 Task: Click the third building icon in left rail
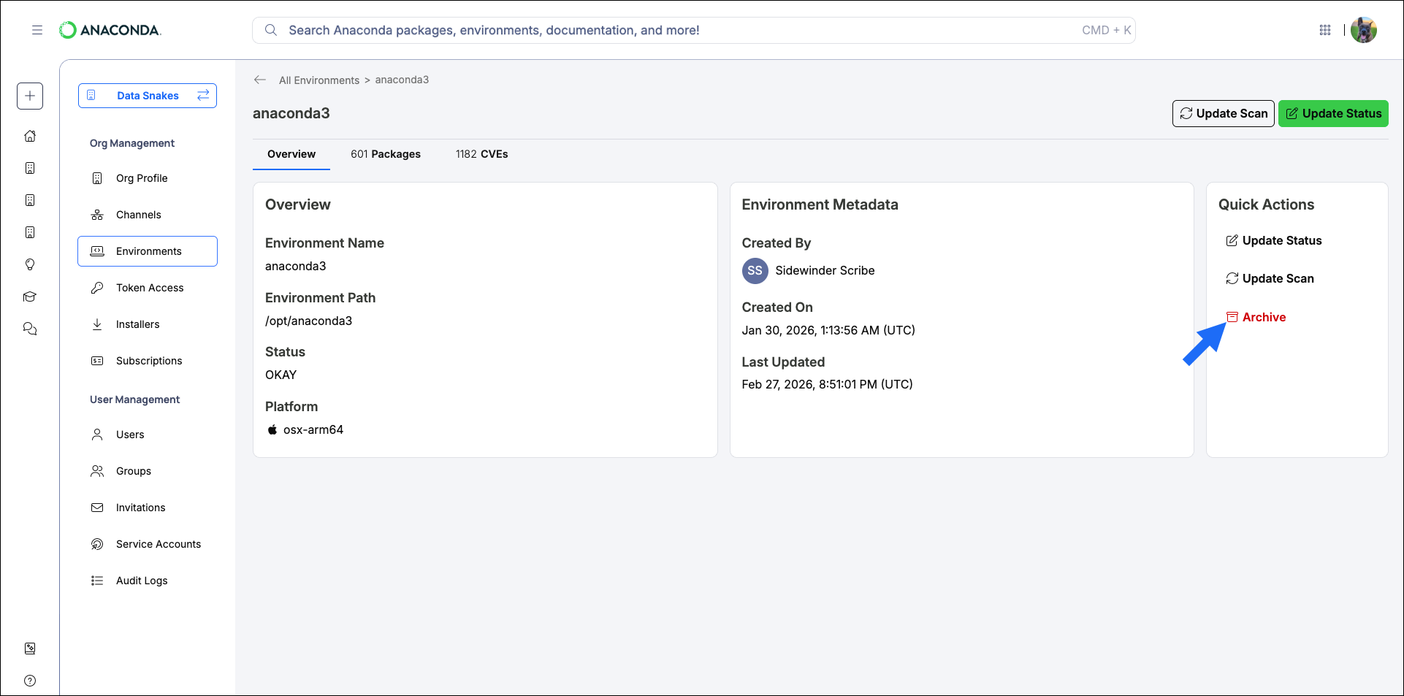[x=30, y=232]
